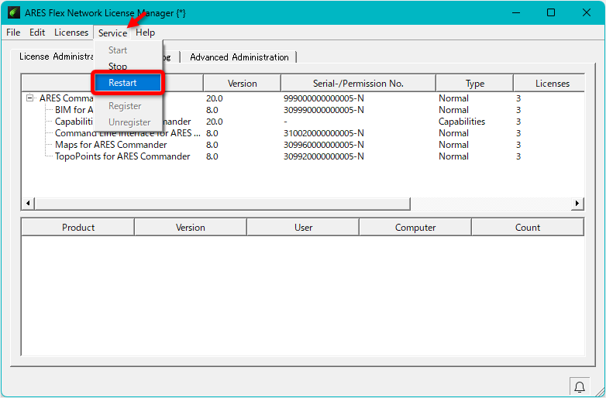The width and height of the screenshot is (606, 398).
Task: Close the Service menu
Action: (x=112, y=33)
